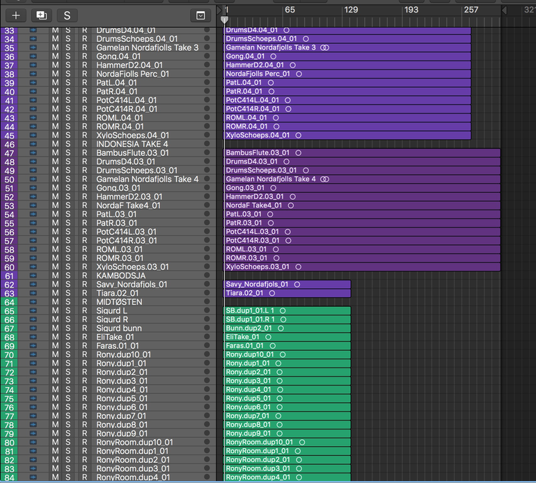Mute the DrumsSchoeps.04_01 track
536x483 pixels.
click(55, 39)
